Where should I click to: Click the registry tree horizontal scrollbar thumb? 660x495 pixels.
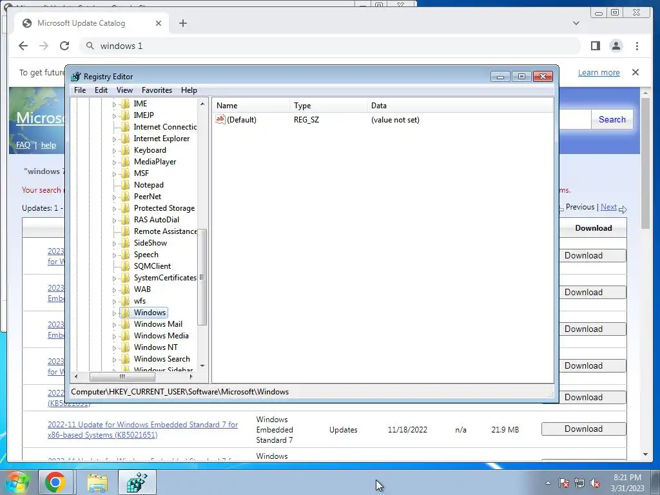coord(122,376)
